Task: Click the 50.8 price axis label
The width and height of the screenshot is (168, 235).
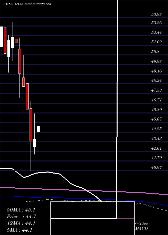Action: tap(155, 52)
